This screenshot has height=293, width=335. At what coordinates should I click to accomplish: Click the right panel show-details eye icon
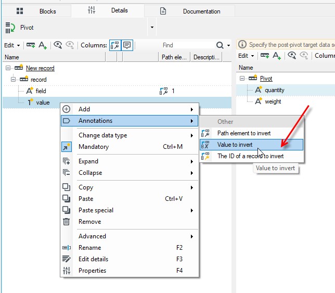pos(292,56)
